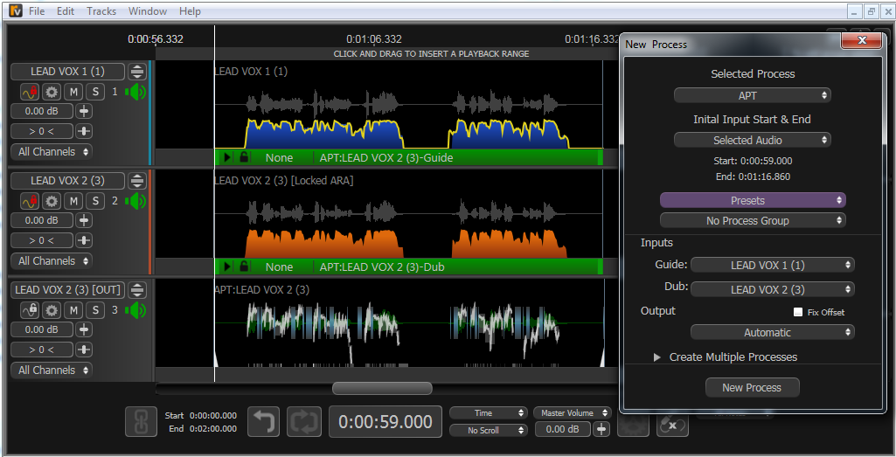Click the return-to-start arrow in transport bar
Image resolution: width=896 pixels, height=457 pixels.
[263, 422]
